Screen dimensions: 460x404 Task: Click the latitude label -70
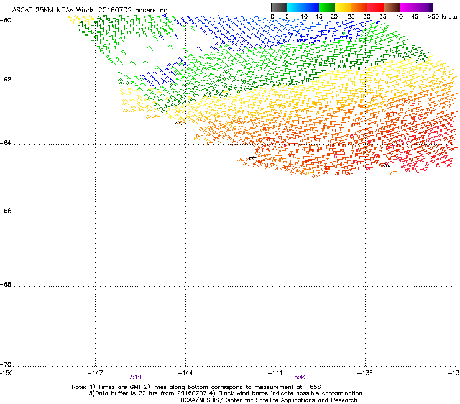pyautogui.click(x=6, y=364)
